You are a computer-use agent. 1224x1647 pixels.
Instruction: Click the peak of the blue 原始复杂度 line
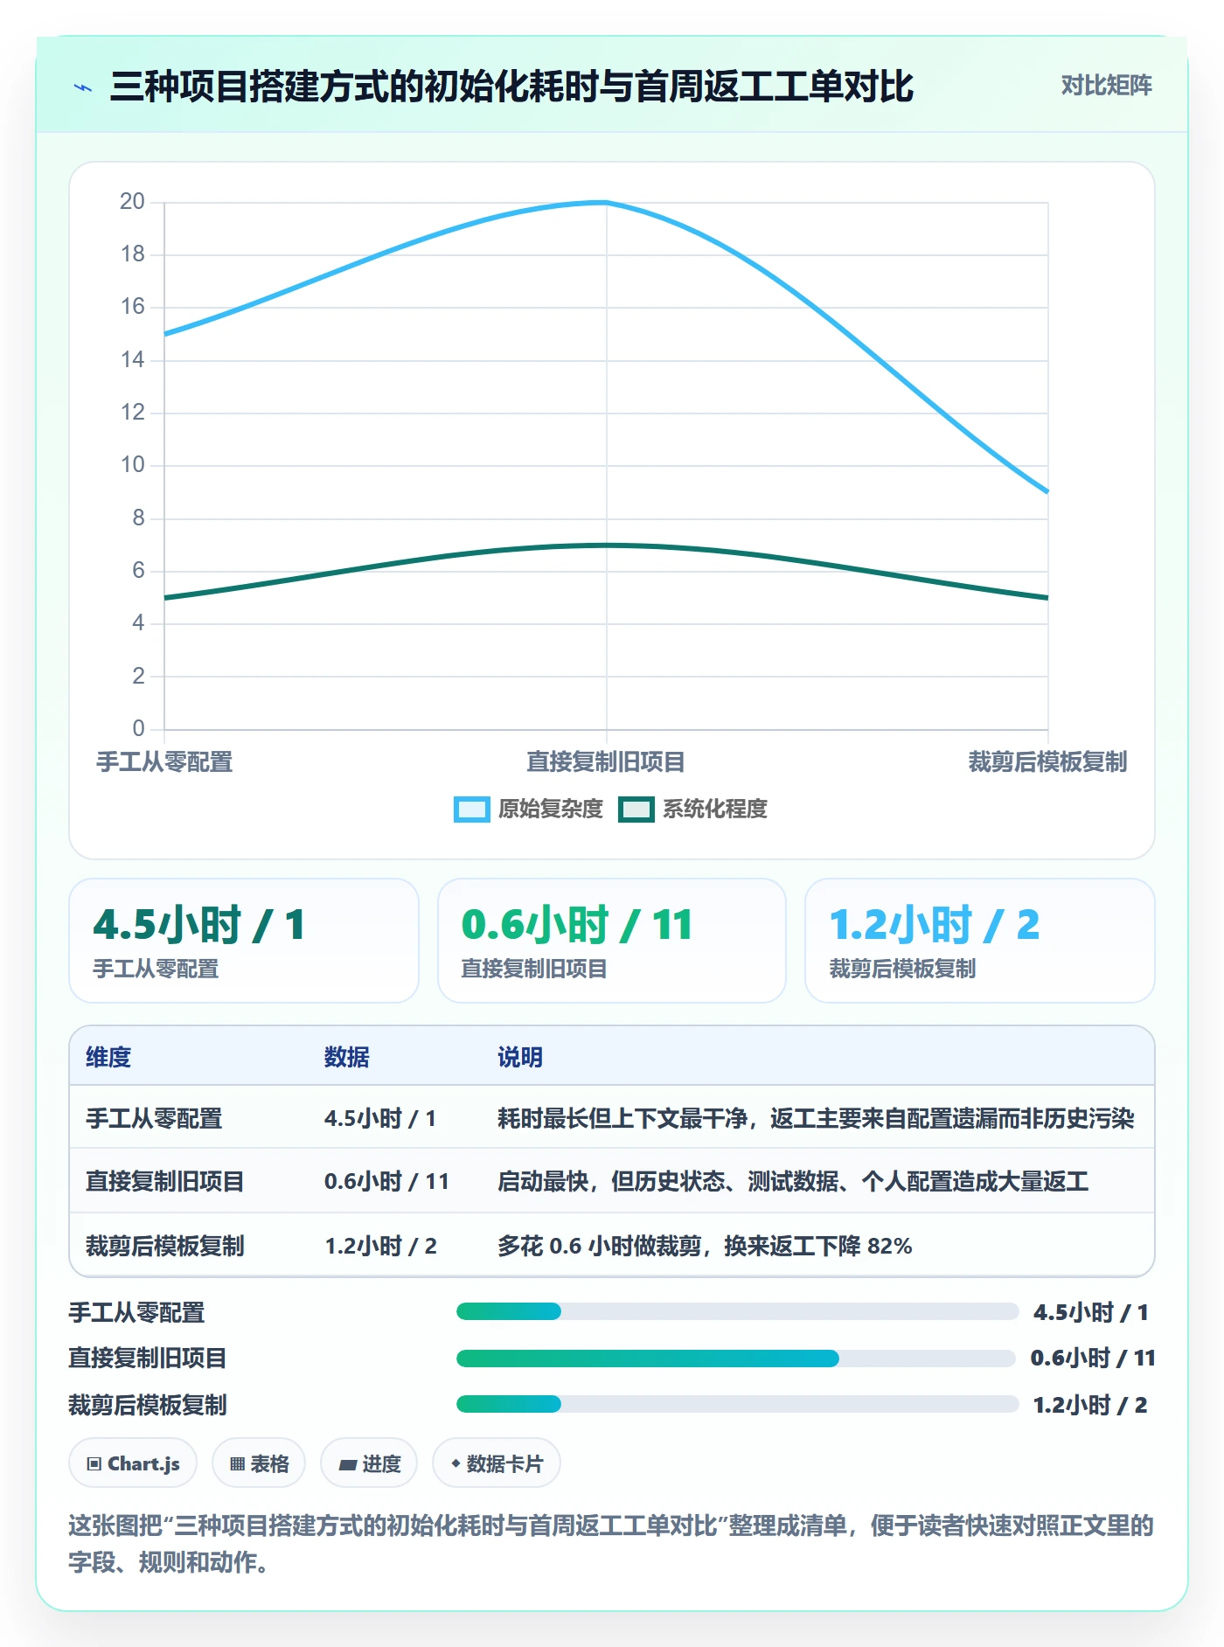point(606,203)
